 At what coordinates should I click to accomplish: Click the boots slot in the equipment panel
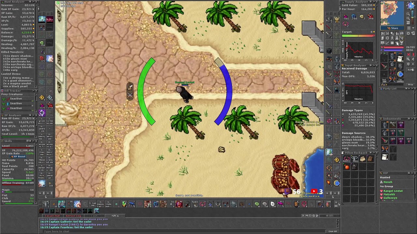[392, 79]
